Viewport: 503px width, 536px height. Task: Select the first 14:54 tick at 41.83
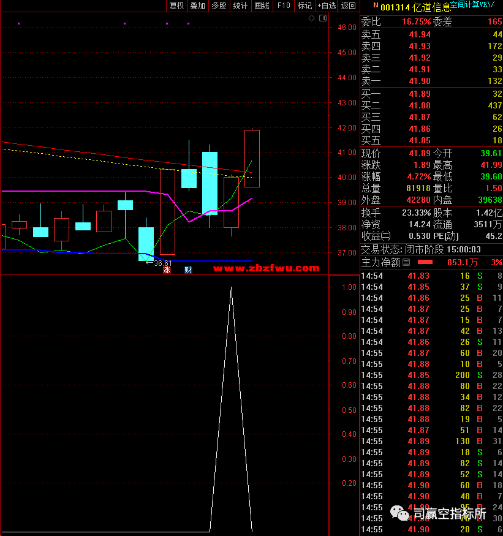pyautogui.click(x=431, y=276)
